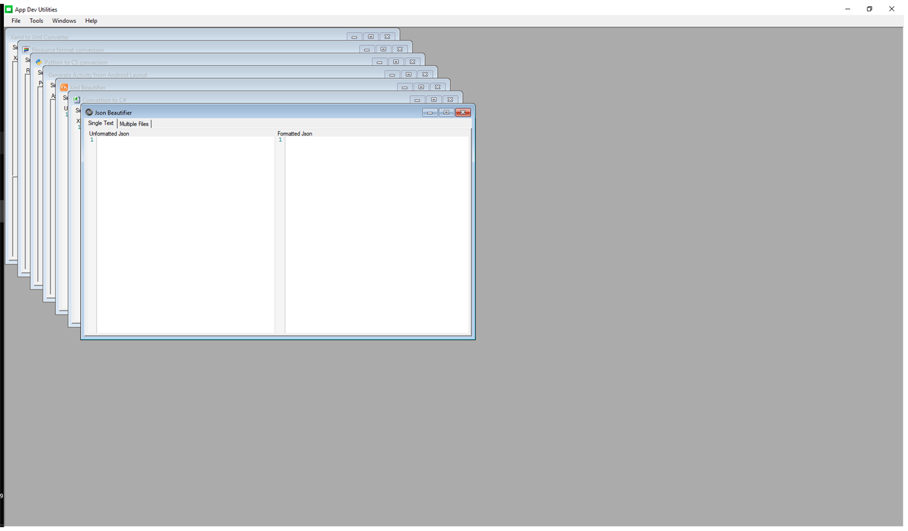Click the minimize icon on Python to CS conversion window

click(379, 61)
